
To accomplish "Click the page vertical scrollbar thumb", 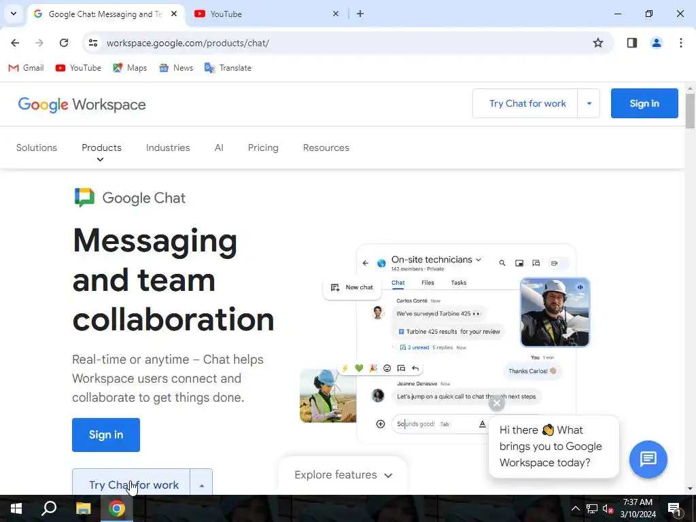I will [x=690, y=111].
